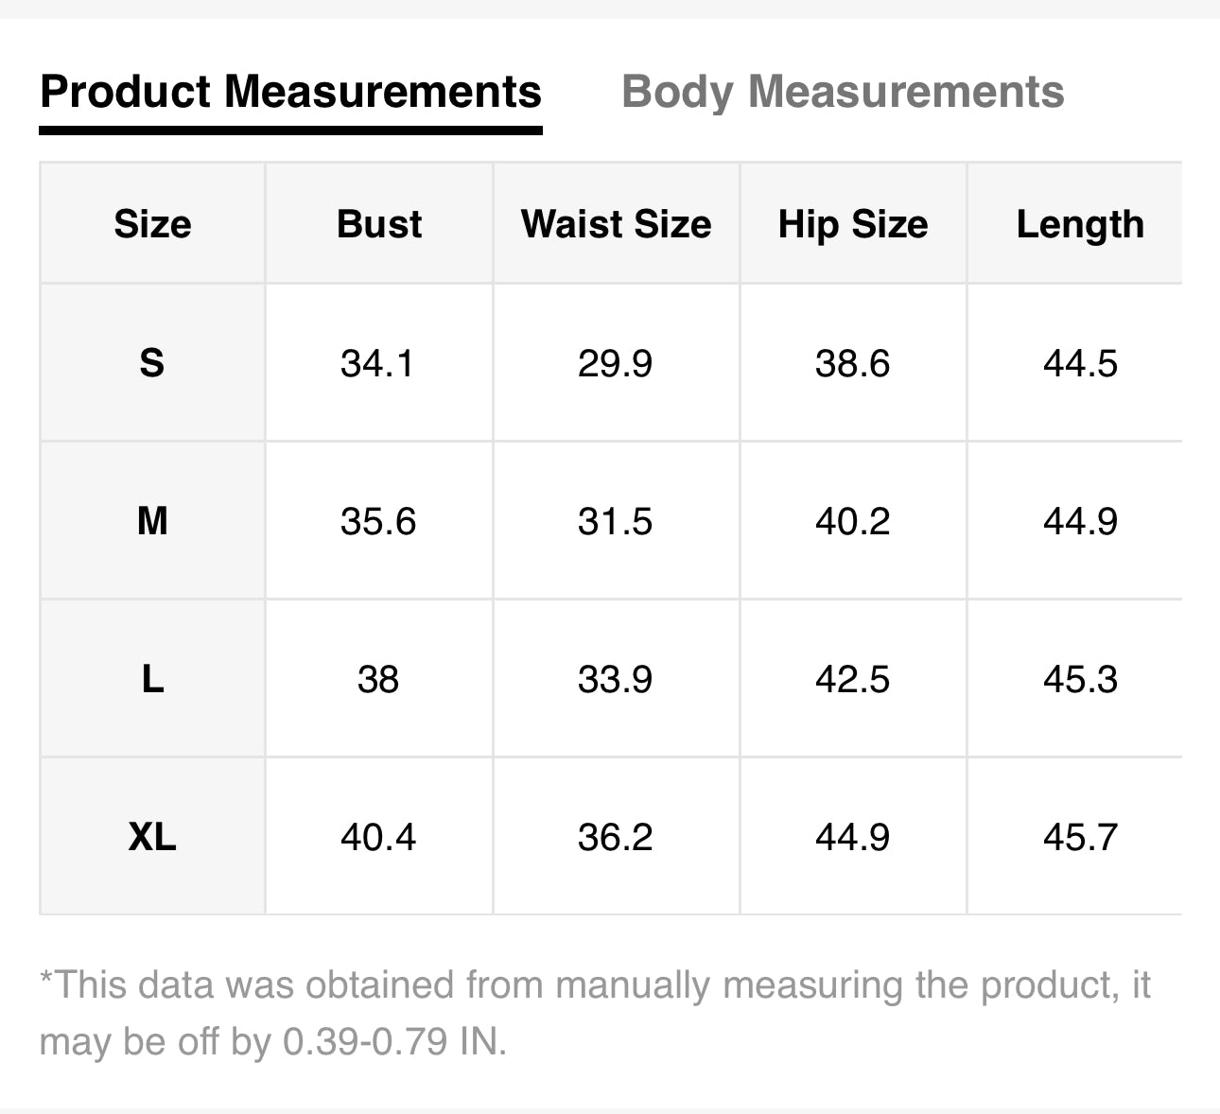1220x1114 pixels.
Task: Click the 36.2 waist value for XL
Action: [x=615, y=837]
